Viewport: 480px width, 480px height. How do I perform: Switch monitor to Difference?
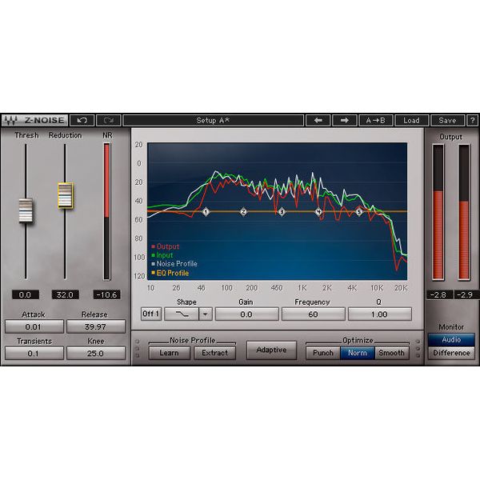pos(451,352)
